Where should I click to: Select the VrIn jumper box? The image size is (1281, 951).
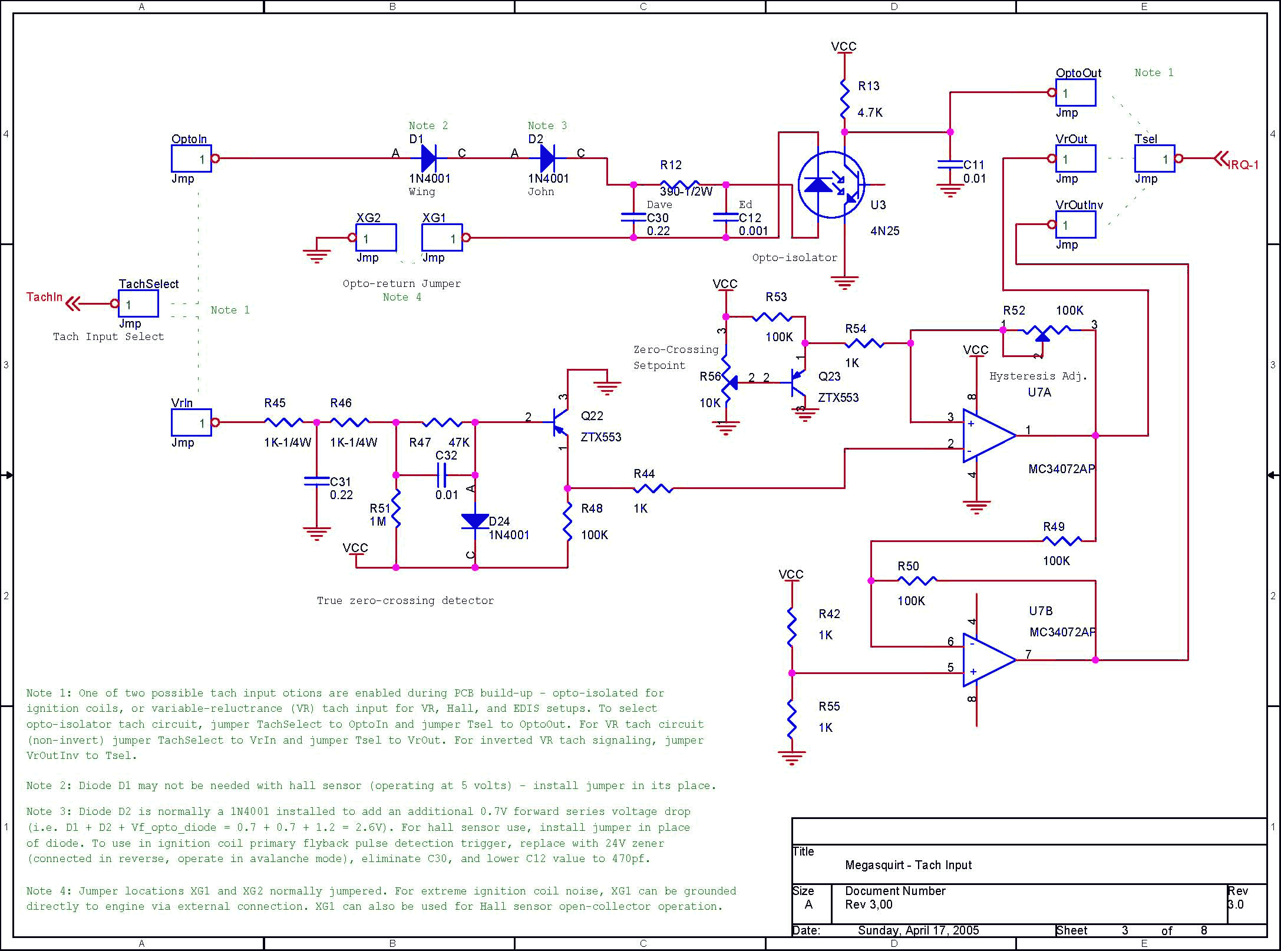click(192, 422)
